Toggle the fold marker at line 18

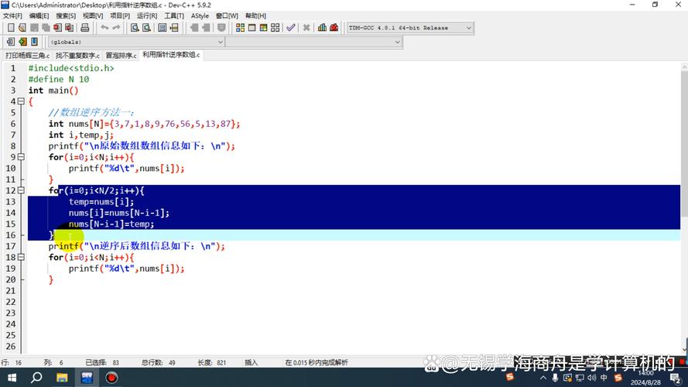[22, 258]
